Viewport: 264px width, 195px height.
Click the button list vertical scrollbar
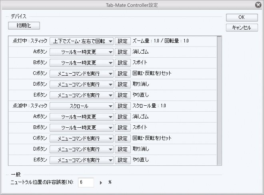pos(219,101)
